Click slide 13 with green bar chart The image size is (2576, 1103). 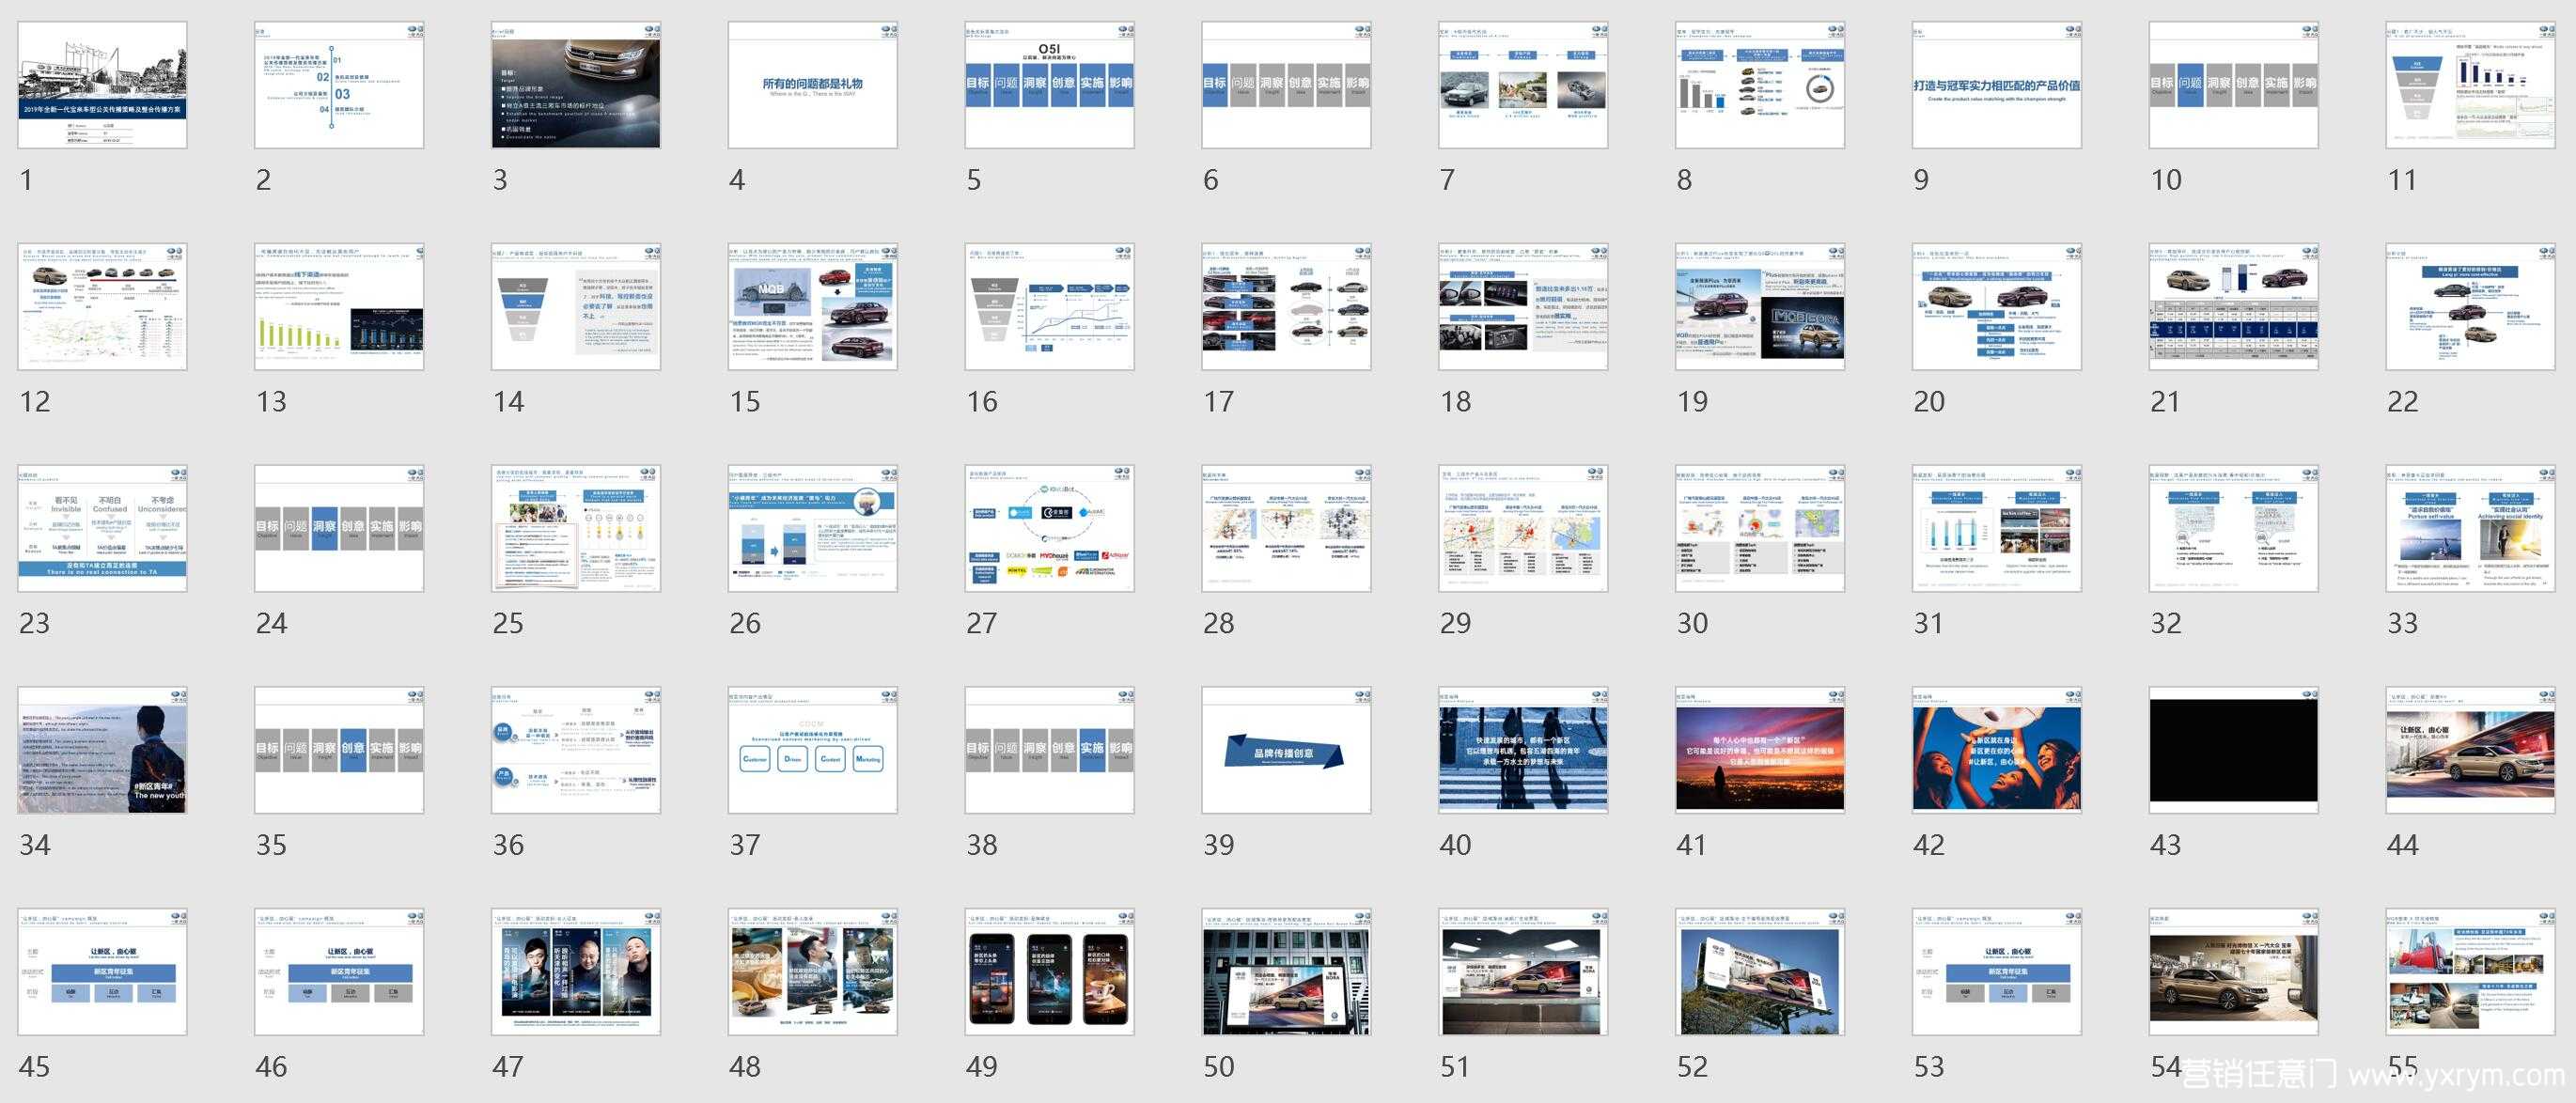tap(339, 307)
